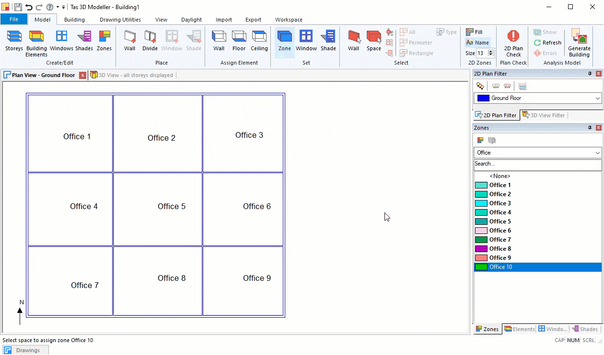Toggle Name display for 2D Zones

pyautogui.click(x=477, y=43)
